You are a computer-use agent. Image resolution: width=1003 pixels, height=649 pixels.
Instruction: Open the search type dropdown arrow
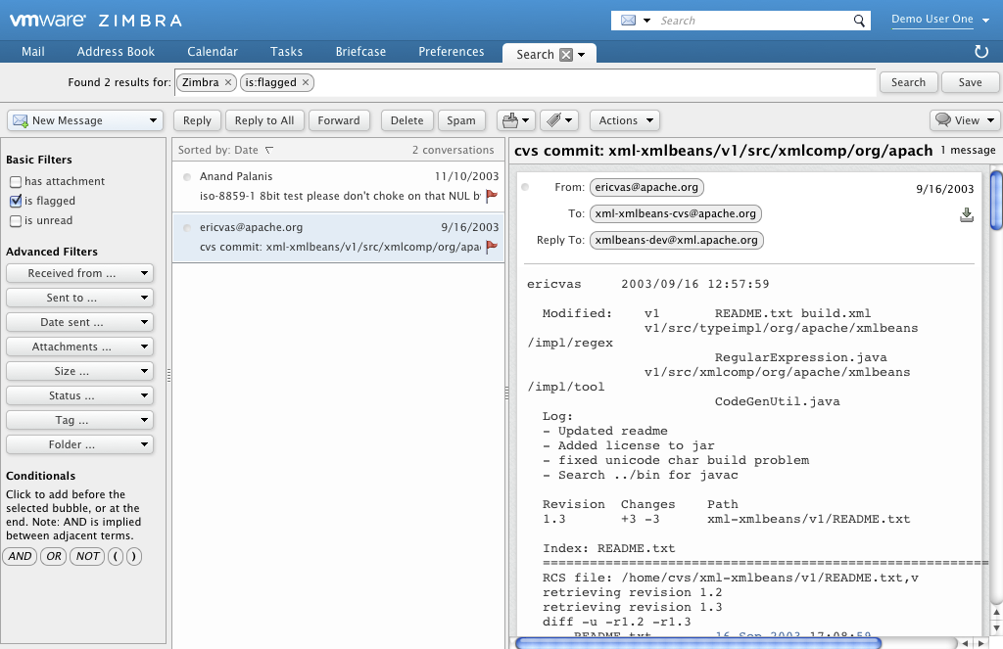pos(646,21)
